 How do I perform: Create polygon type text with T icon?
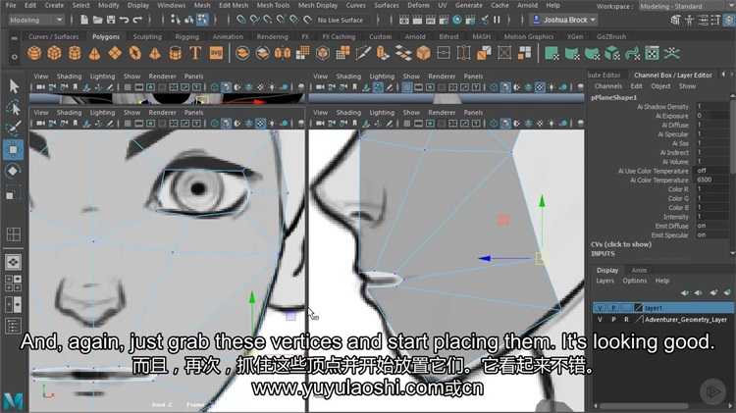pyautogui.click(x=195, y=54)
